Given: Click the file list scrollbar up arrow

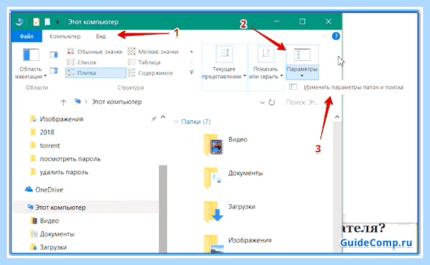Looking at the screenshot, I should click(x=337, y=117).
